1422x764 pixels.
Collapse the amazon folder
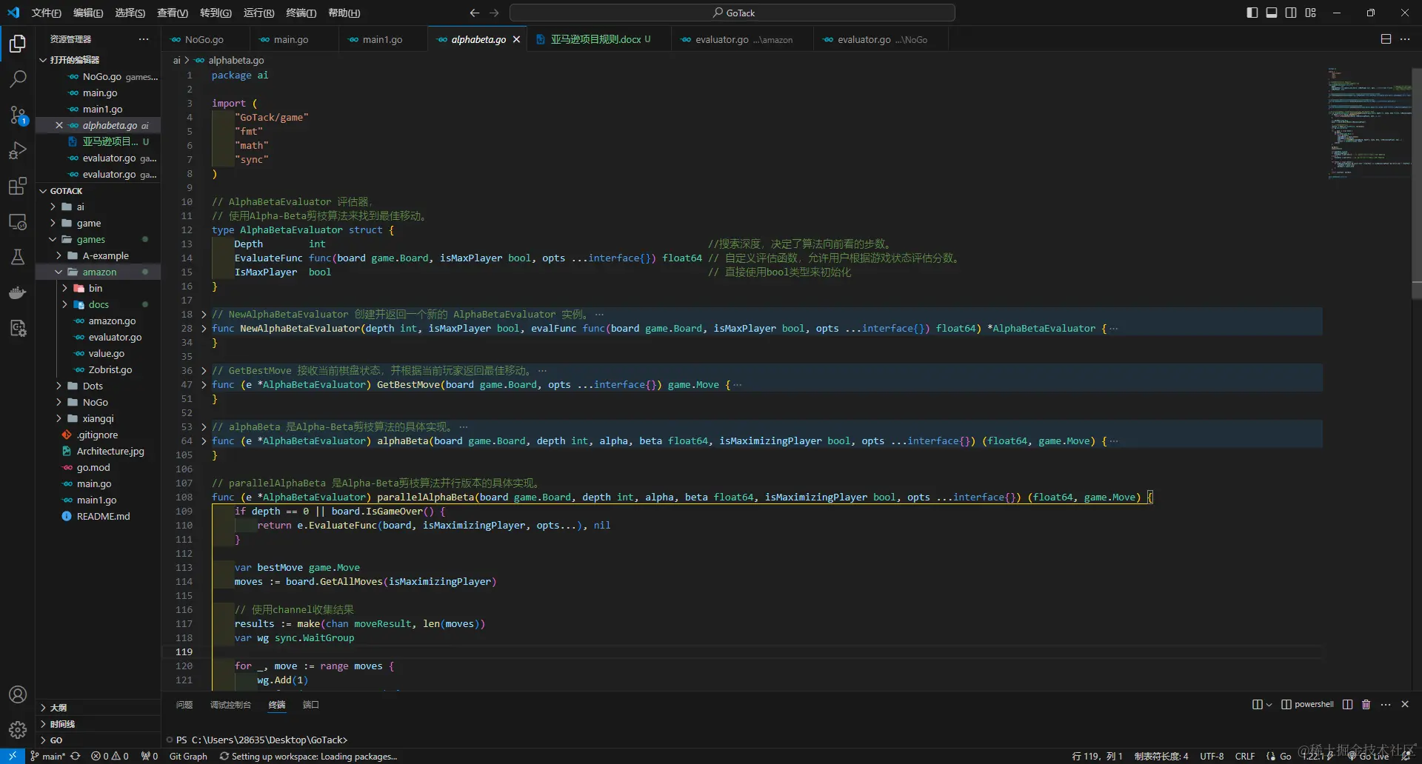(59, 272)
